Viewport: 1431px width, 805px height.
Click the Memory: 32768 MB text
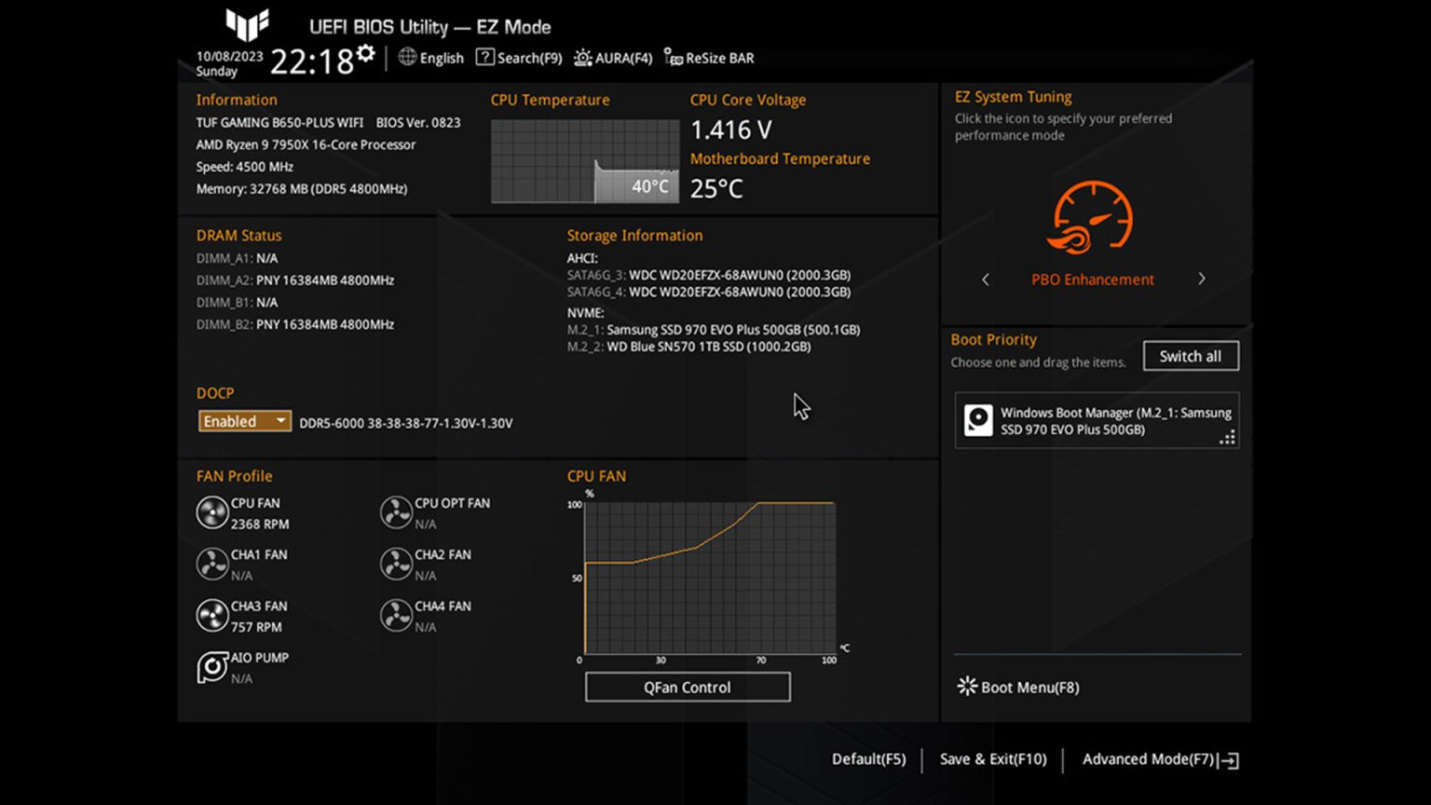302,189
